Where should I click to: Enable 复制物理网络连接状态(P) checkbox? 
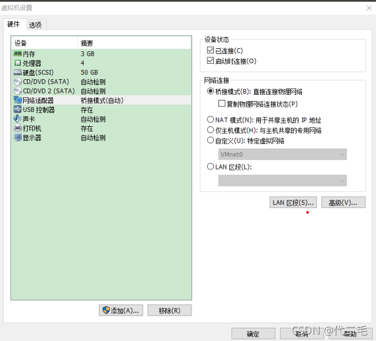pyautogui.click(x=222, y=104)
